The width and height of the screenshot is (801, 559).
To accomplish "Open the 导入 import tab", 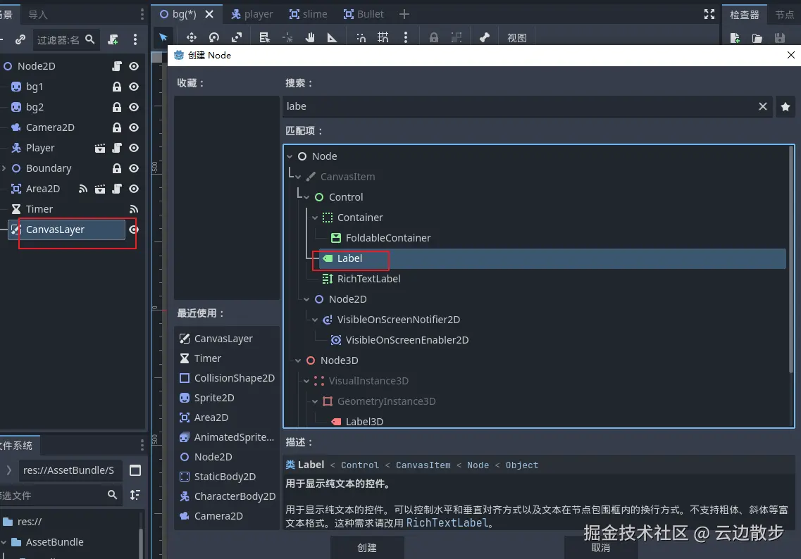I will (38, 15).
